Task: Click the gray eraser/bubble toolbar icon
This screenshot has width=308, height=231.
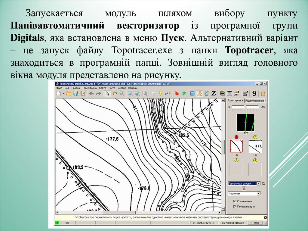Action: pos(153,94)
